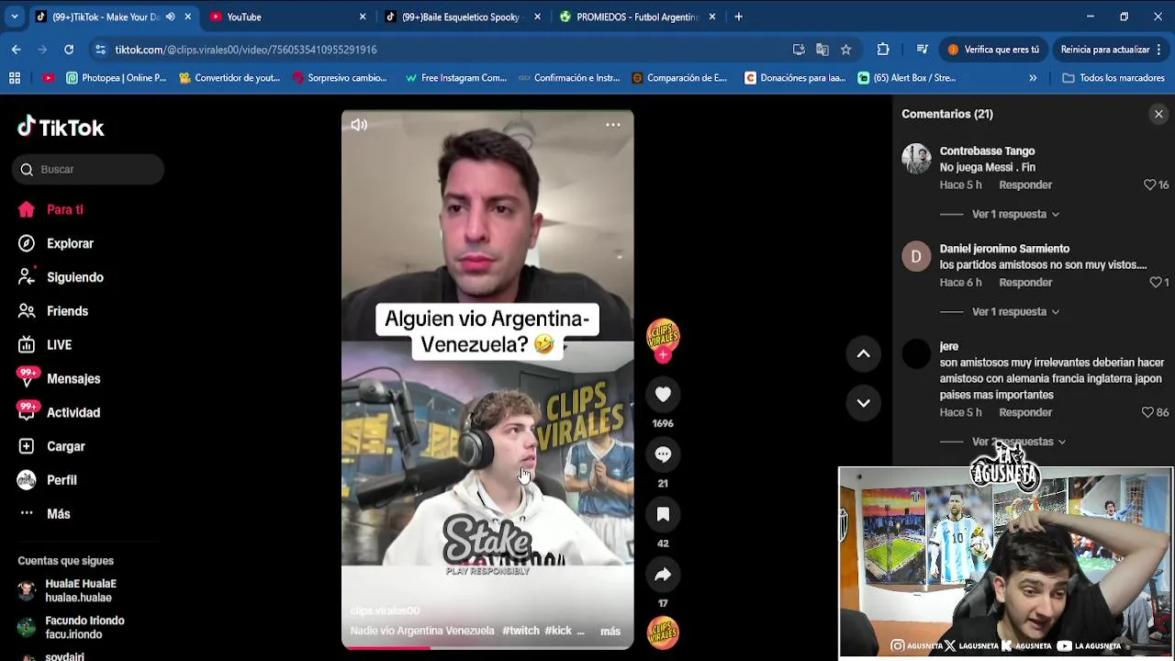
Task: Expand replies under jere's comment
Action: point(1019,442)
